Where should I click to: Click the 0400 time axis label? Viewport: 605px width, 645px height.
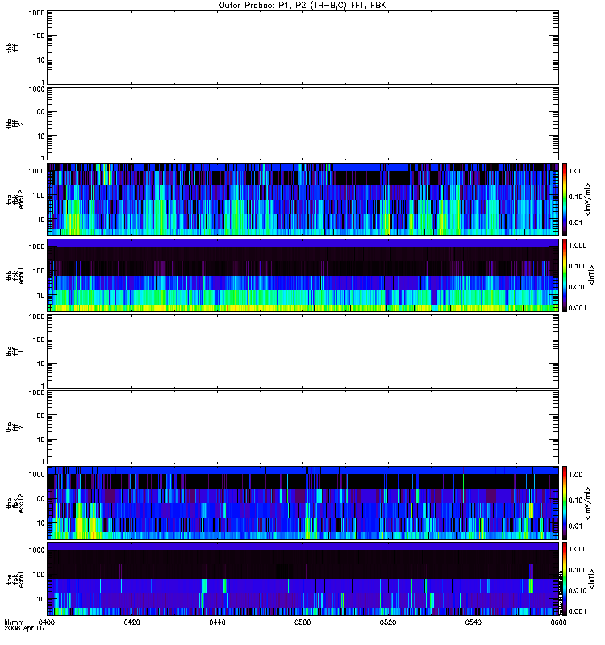tap(46, 622)
